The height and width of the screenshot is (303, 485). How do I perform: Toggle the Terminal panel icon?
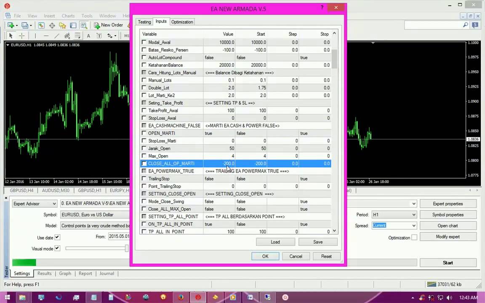73,25
